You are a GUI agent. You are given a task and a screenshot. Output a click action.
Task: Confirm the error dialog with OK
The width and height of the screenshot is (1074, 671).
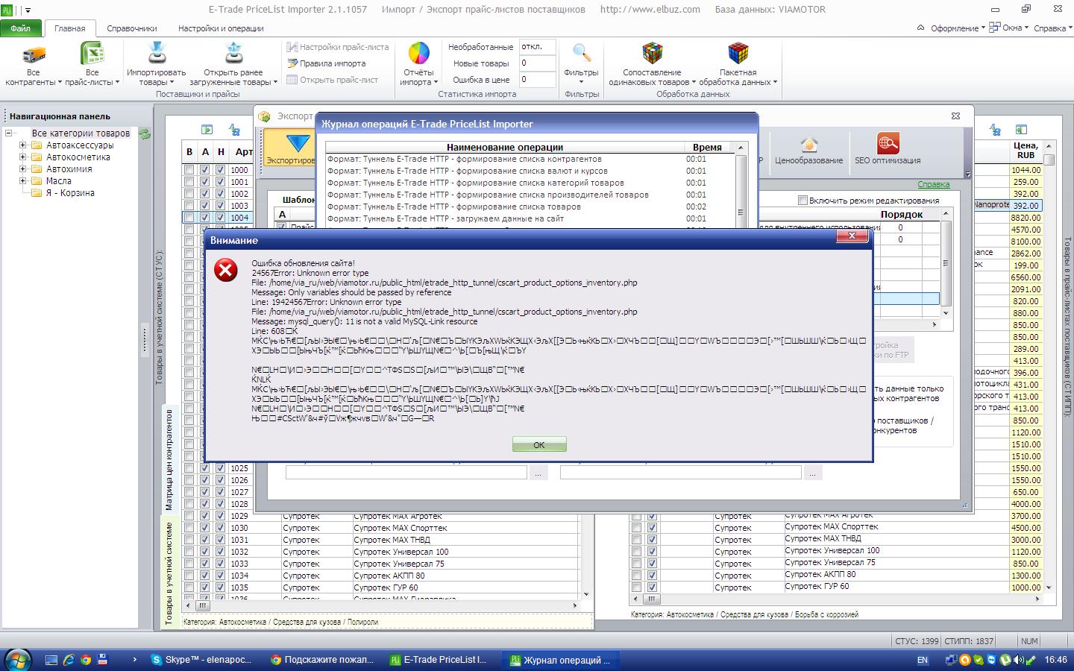click(539, 444)
